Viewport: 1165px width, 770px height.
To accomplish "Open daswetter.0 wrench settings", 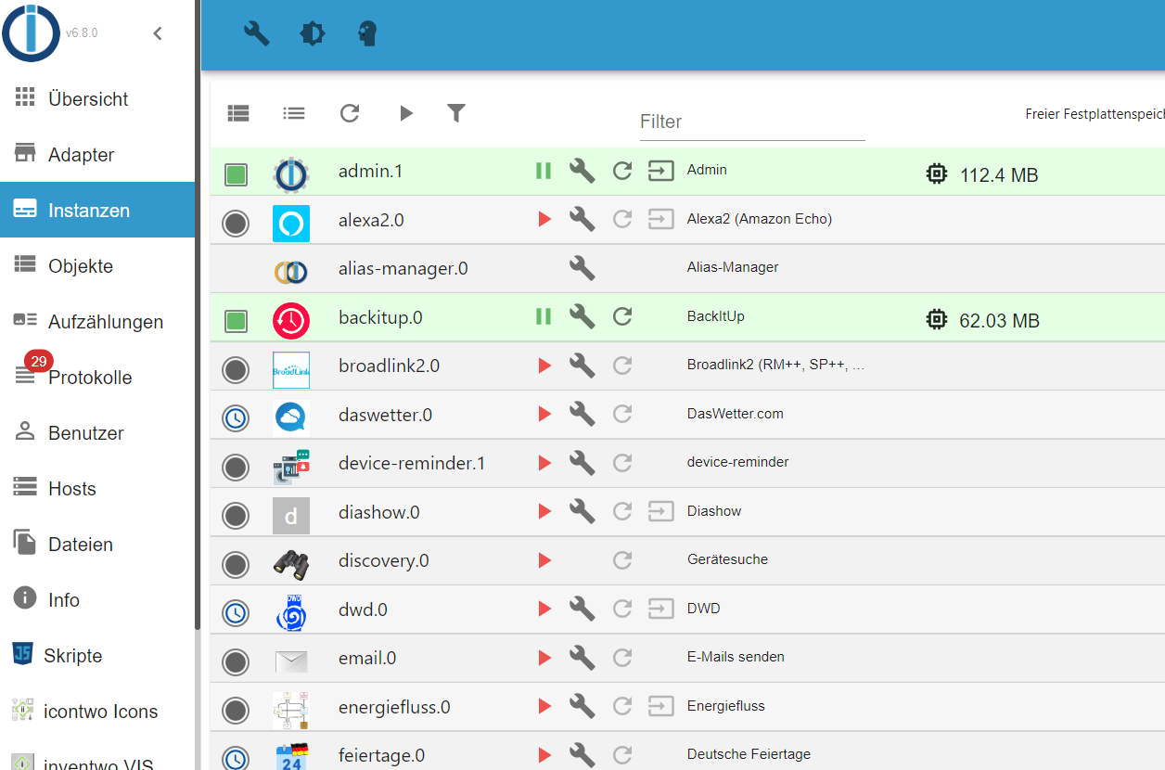I will pos(582,415).
